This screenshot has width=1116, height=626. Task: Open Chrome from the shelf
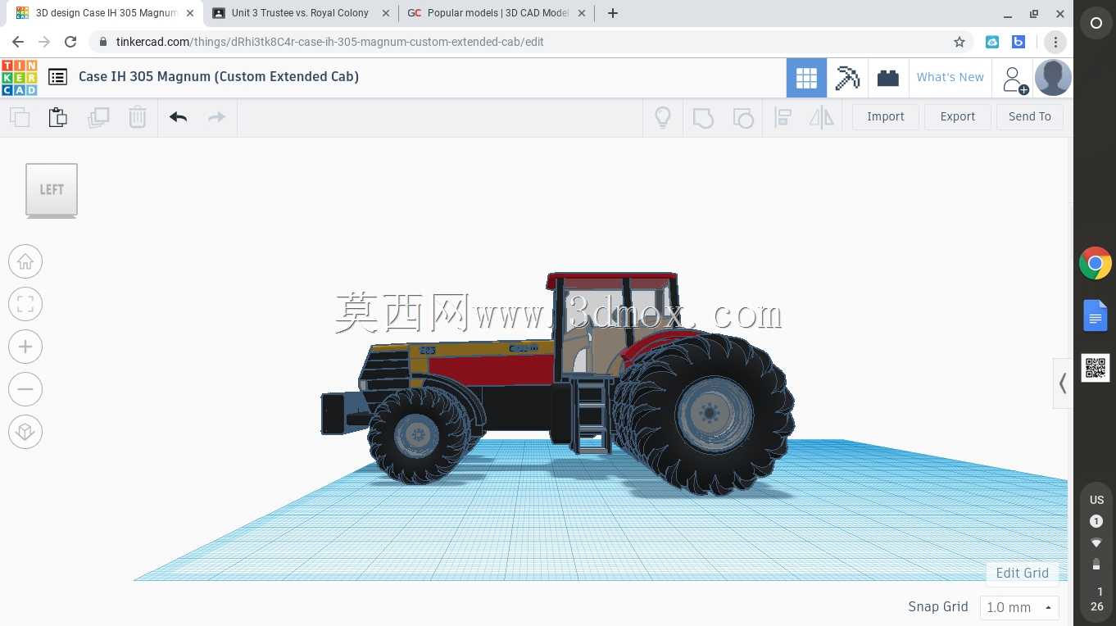tap(1096, 264)
